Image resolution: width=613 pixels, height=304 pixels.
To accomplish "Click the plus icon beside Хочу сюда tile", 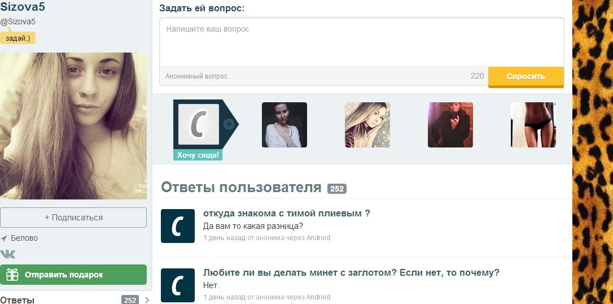I will tap(230, 124).
